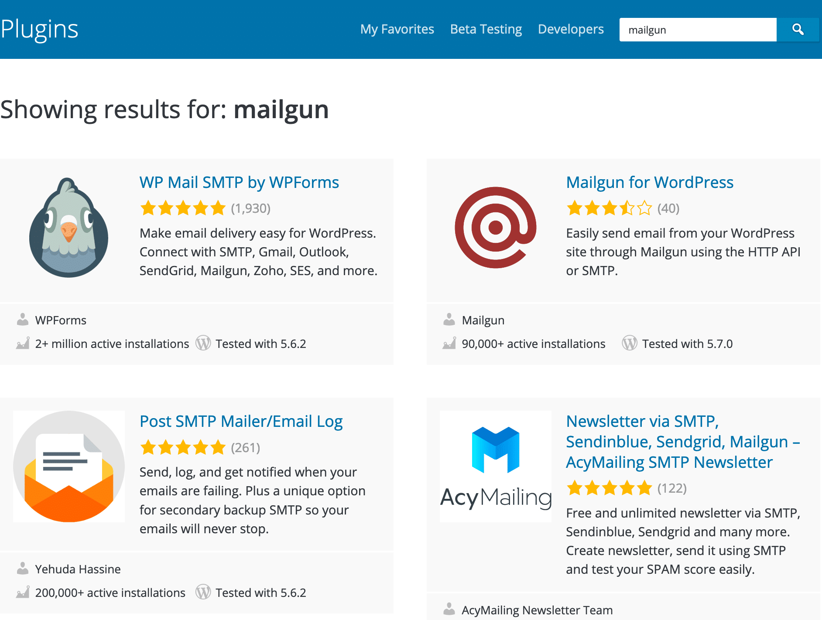Click the WPForms author name
This screenshot has width=822, height=620.
[x=61, y=320]
